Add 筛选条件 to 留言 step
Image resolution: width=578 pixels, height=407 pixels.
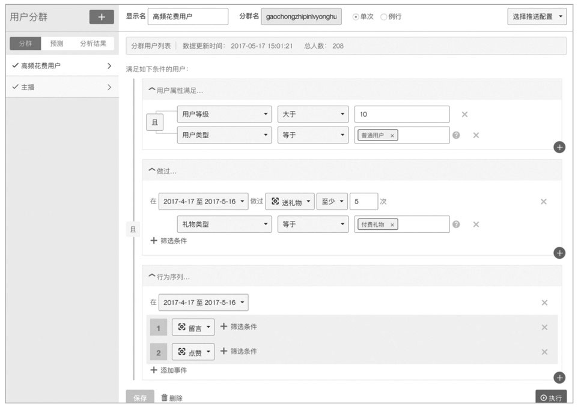239,327
